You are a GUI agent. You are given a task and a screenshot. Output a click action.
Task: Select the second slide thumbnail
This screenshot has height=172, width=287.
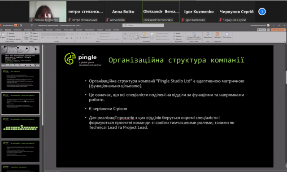pyautogui.click(x=20, y=79)
